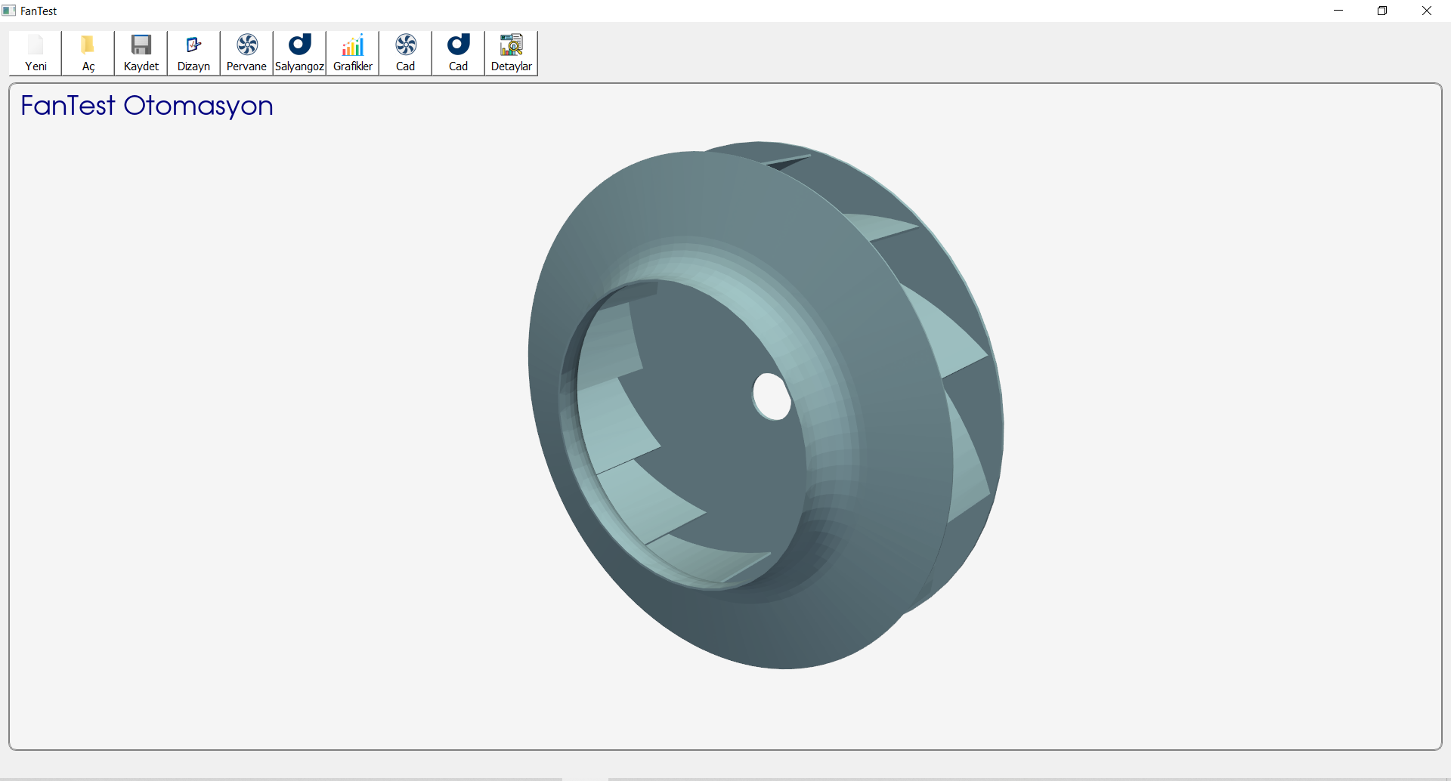This screenshot has height=781, width=1451.
Task: Save the project with Kaydet
Action: (141, 52)
